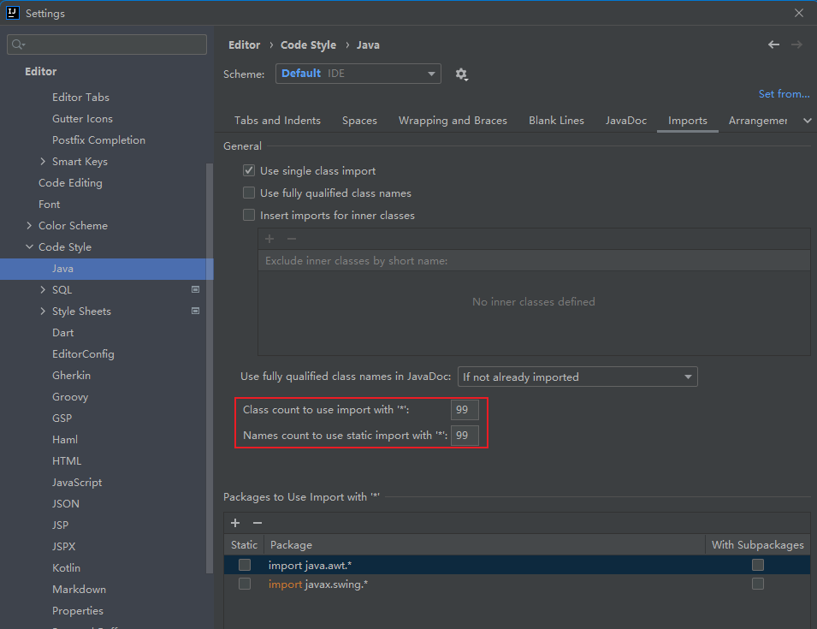The image size is (817, 629).
Task: Expand SQL tree node
Action: coord(43,290)
